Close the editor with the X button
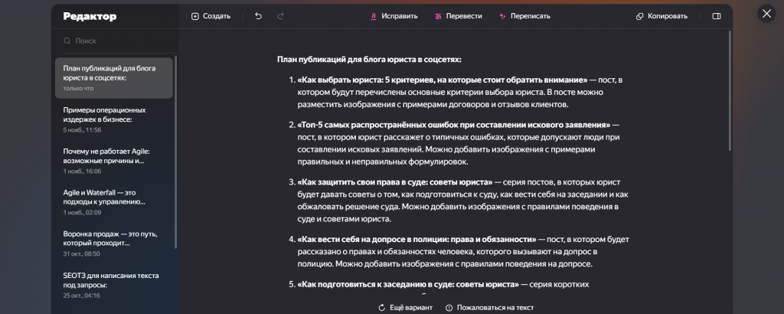784x314 pixels. [766, 13]
